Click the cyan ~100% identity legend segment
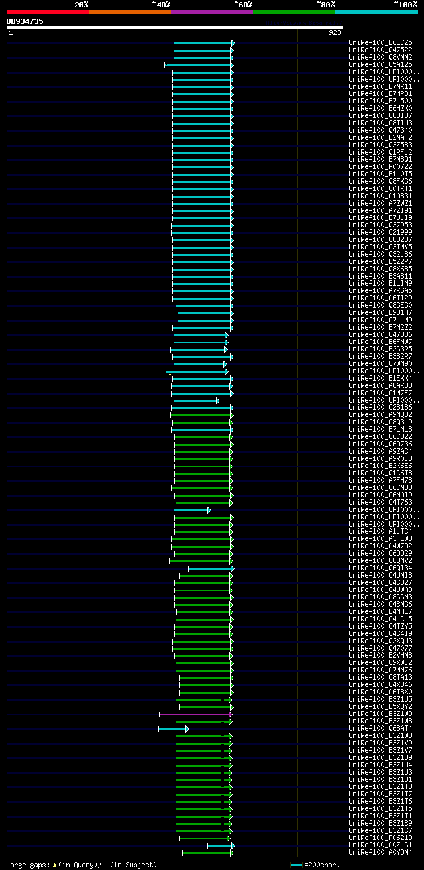Image resolution: width=424 pixels, height=870 pixels. pyautogui.click(x=376, y=11)
